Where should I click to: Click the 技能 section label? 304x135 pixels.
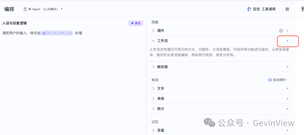[155, 22]
